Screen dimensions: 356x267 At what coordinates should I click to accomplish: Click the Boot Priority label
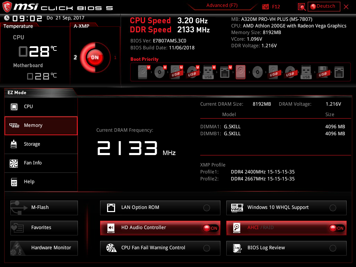(x=144, y=59)
